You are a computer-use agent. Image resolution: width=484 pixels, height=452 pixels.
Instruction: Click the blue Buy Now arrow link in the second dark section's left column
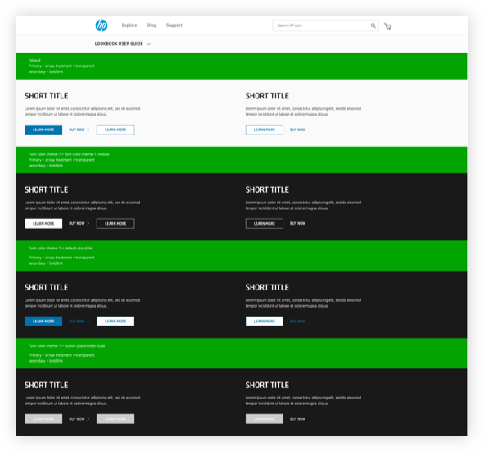[x=79, y=322]
